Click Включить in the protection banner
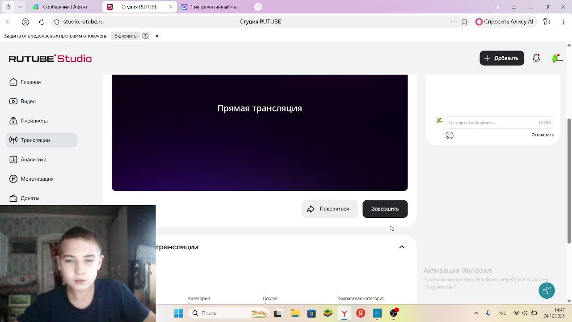 point(125,36)
